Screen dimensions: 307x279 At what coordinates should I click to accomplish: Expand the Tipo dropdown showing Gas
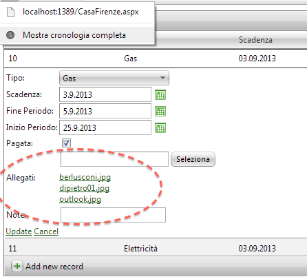(114, 78)
